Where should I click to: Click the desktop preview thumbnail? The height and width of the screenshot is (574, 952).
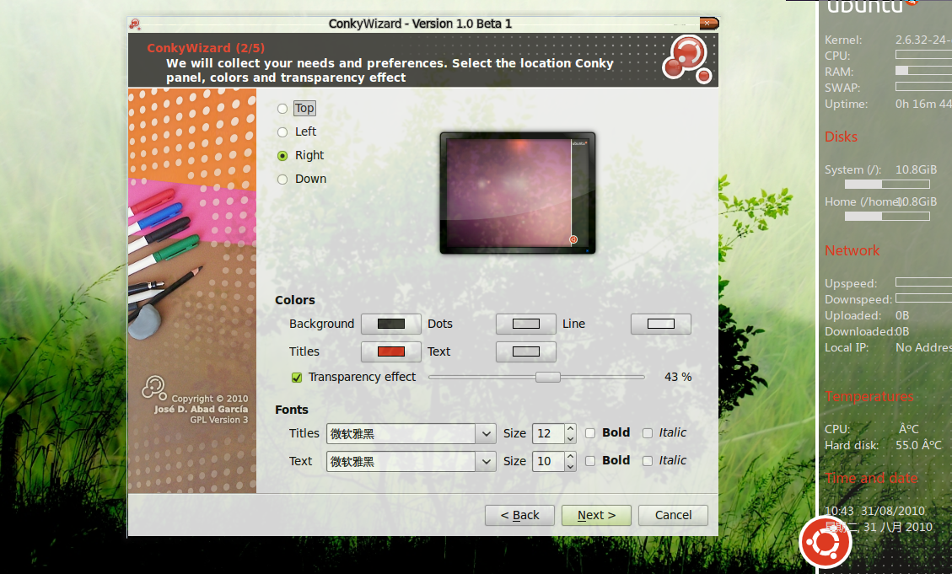[517, 193]
